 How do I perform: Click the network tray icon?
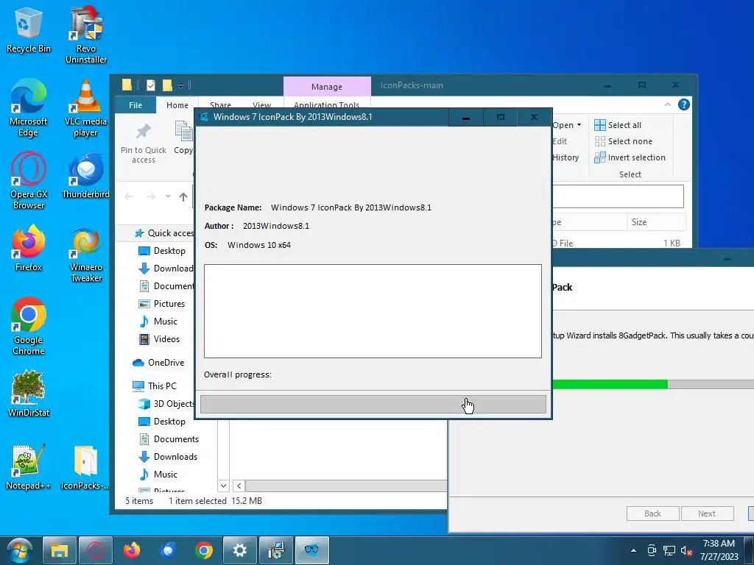pos(669,551)
